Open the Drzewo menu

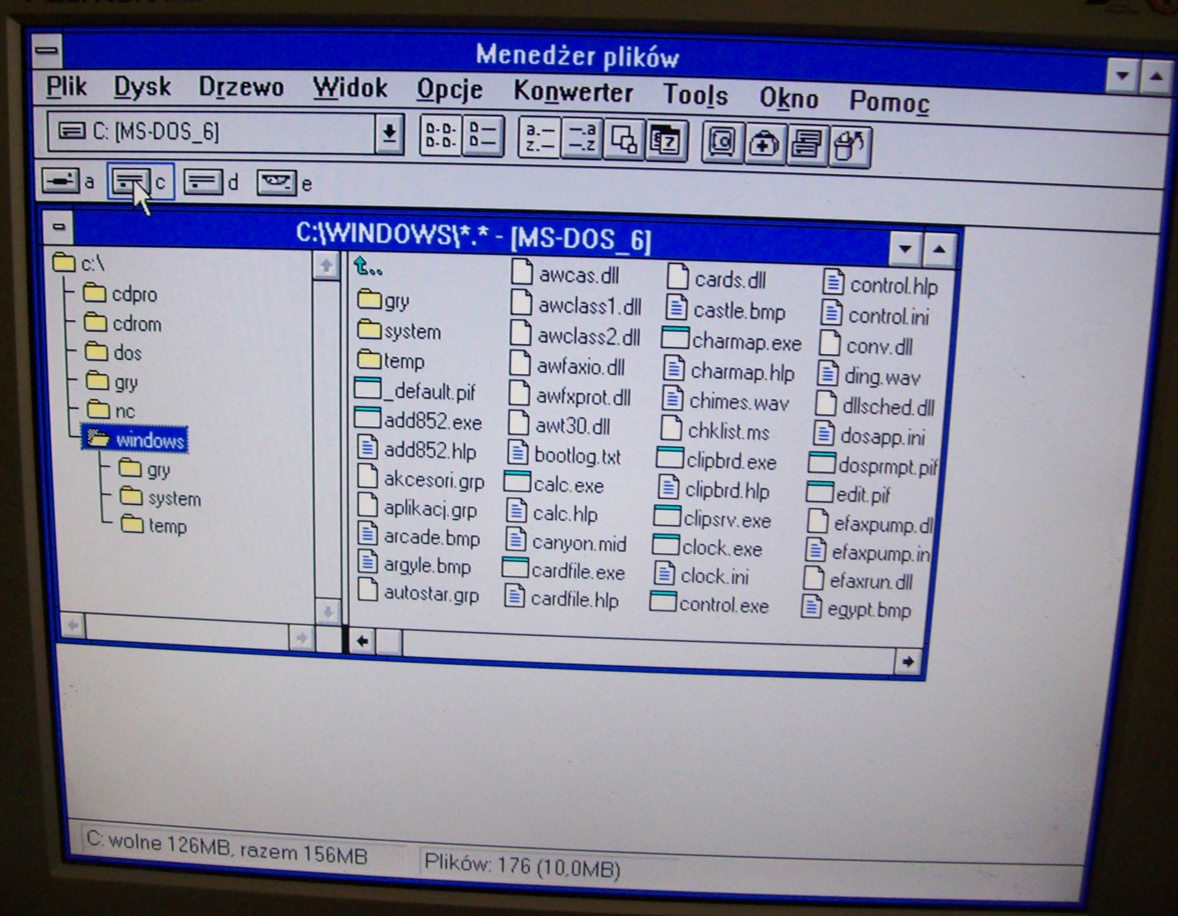pyautogui.click(x=241, y=88)
